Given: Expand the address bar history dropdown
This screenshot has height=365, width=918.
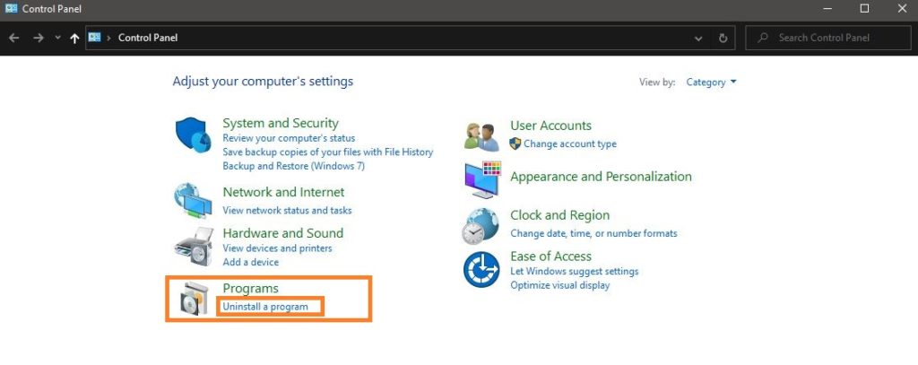Looking at the screenshot, I should pos(697,38).
